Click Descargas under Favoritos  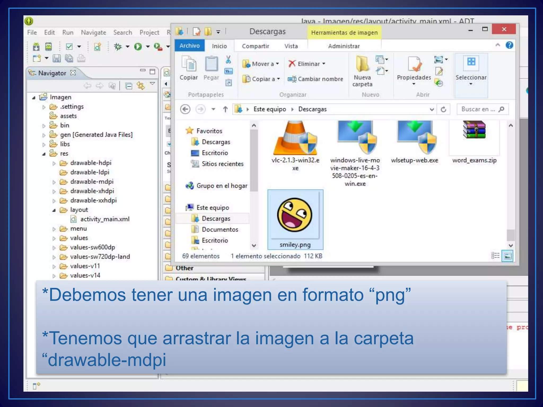point(211,142)
